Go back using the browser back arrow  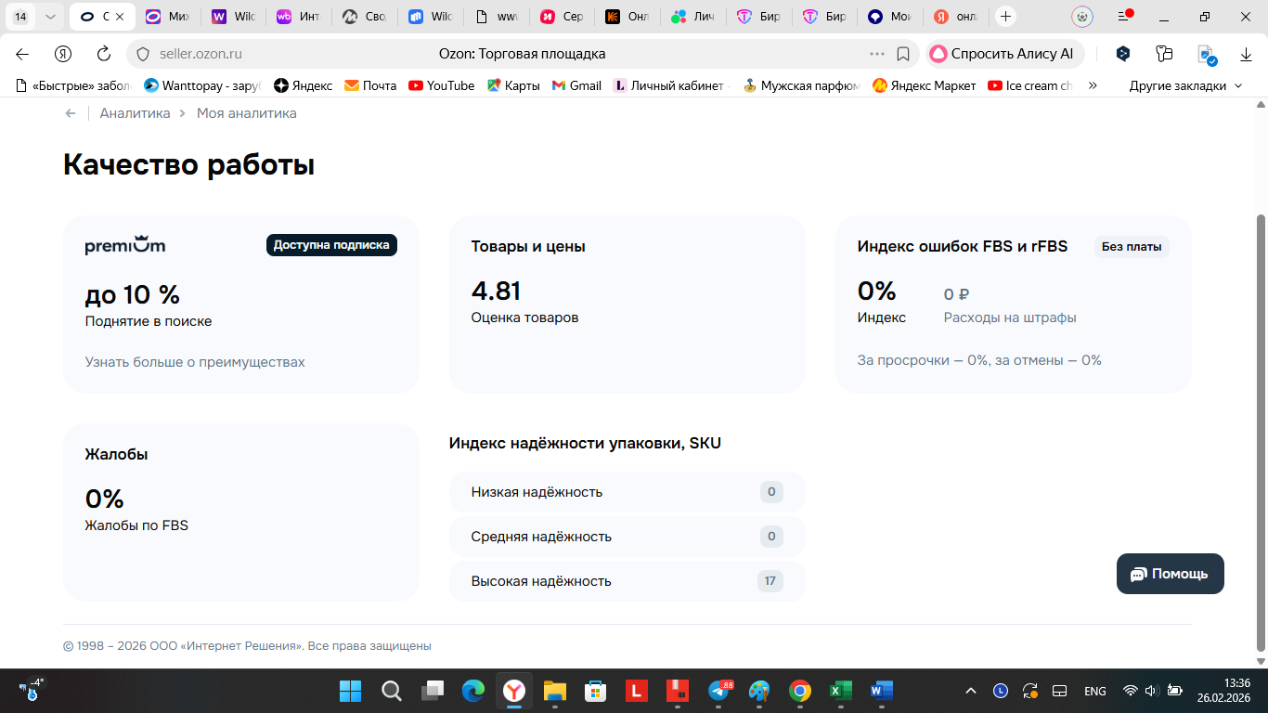pos(22,54)
